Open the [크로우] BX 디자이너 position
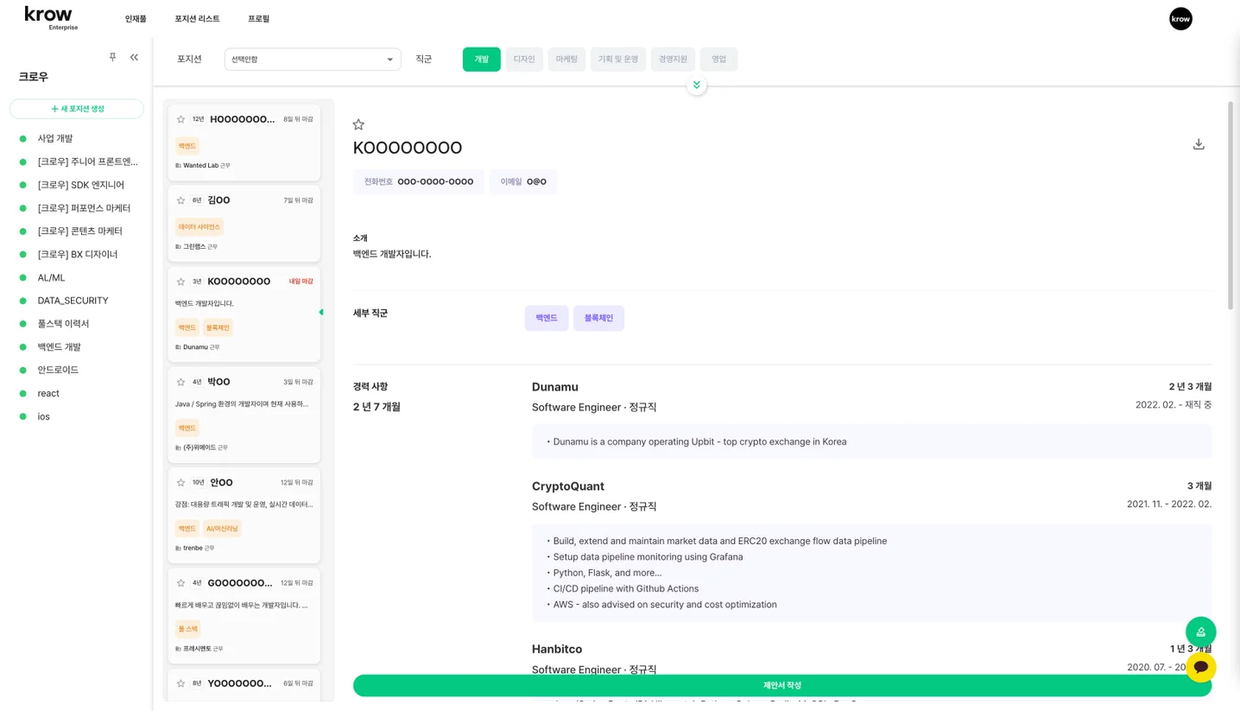The width and height of the screenshot is (1240, 711). (77, 255)
